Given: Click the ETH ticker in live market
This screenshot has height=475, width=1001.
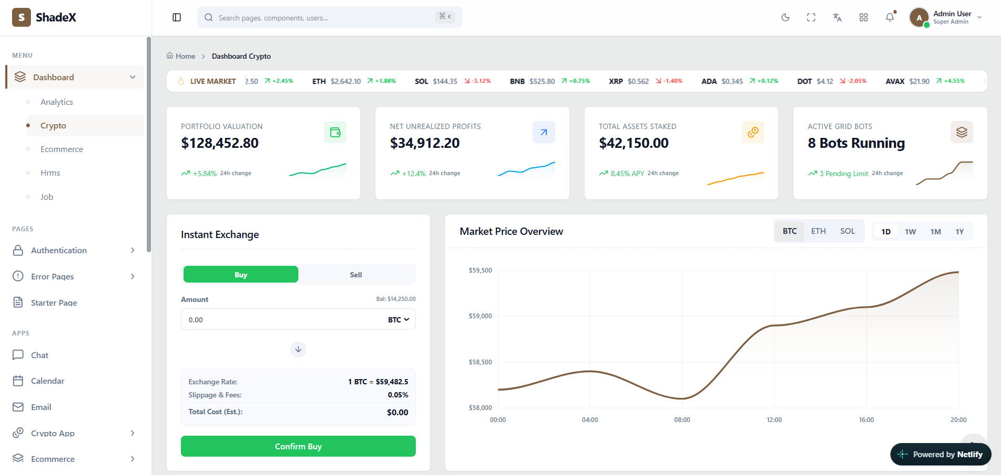Looking at the screenshot, I should tap(354, 81).
